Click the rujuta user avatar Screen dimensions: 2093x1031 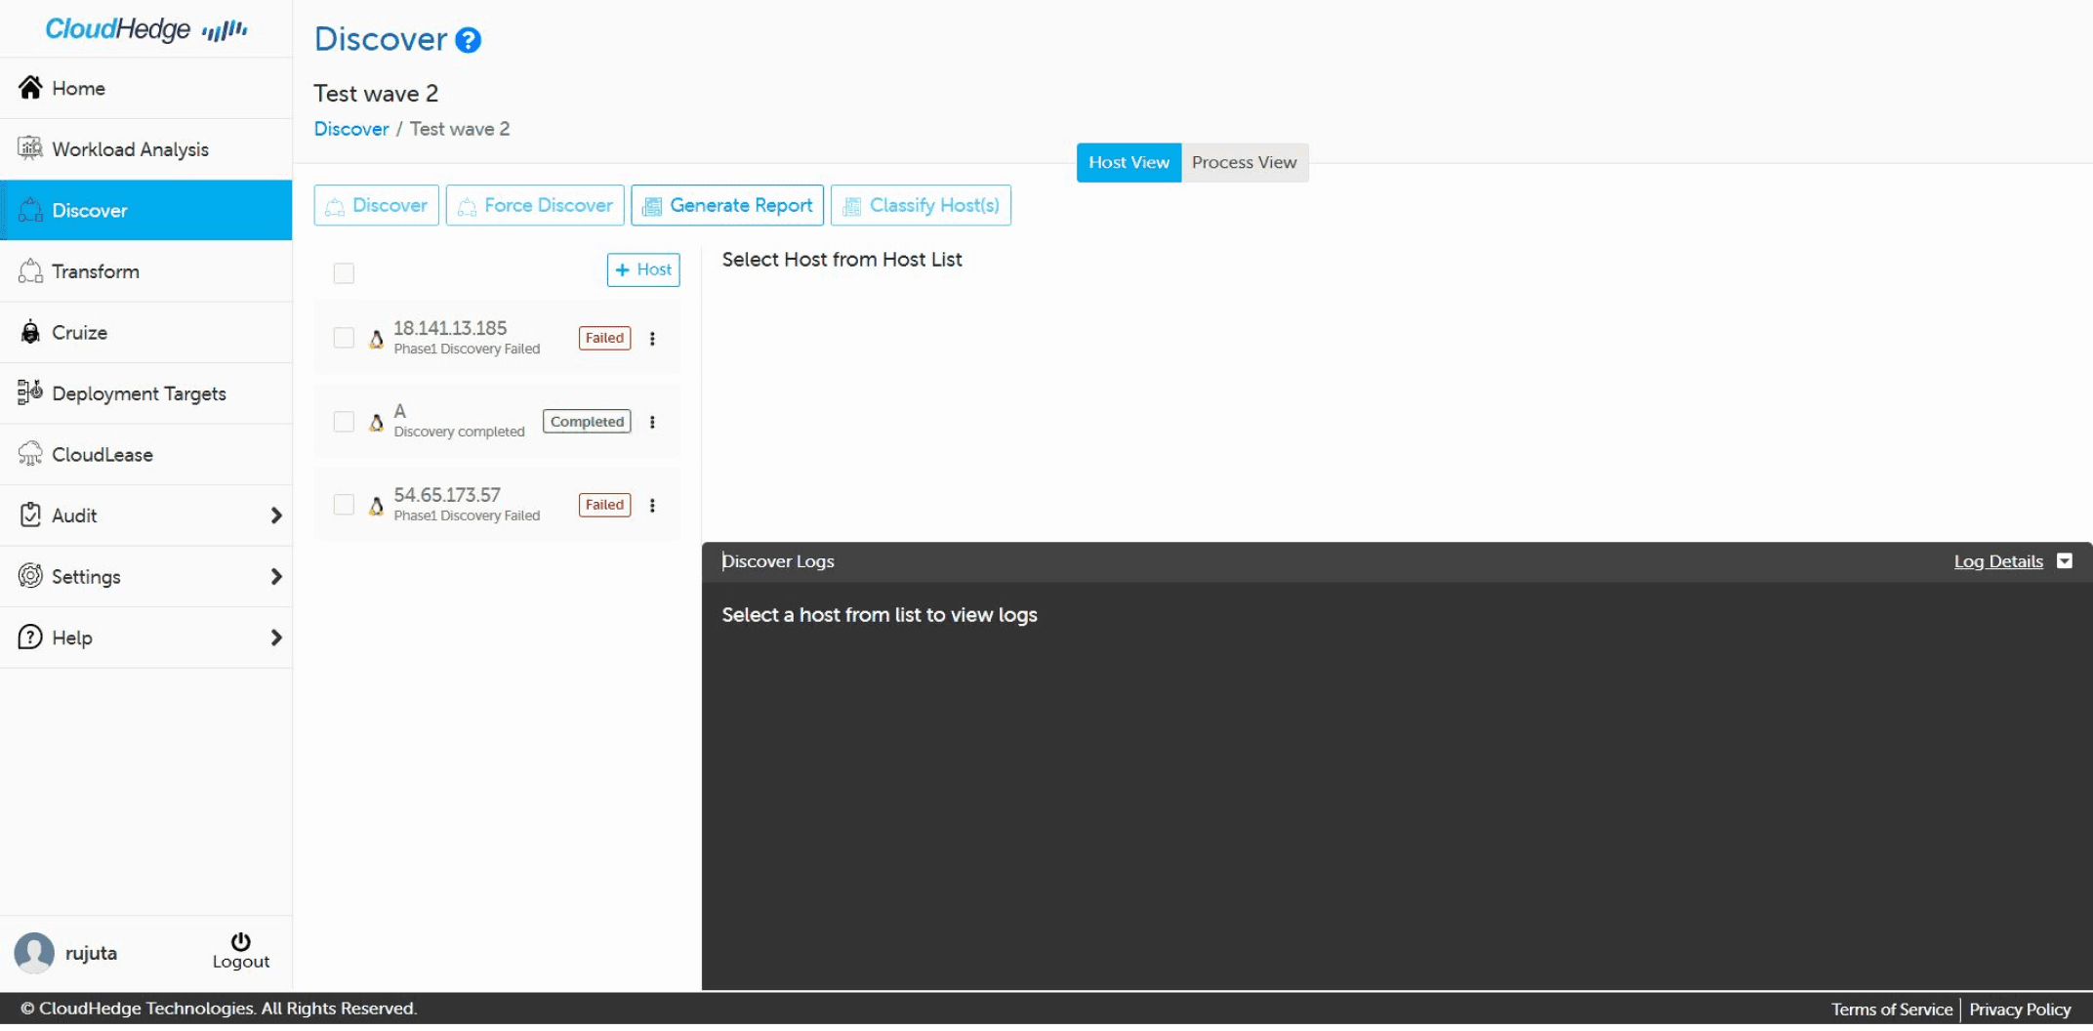click(34, 953)
